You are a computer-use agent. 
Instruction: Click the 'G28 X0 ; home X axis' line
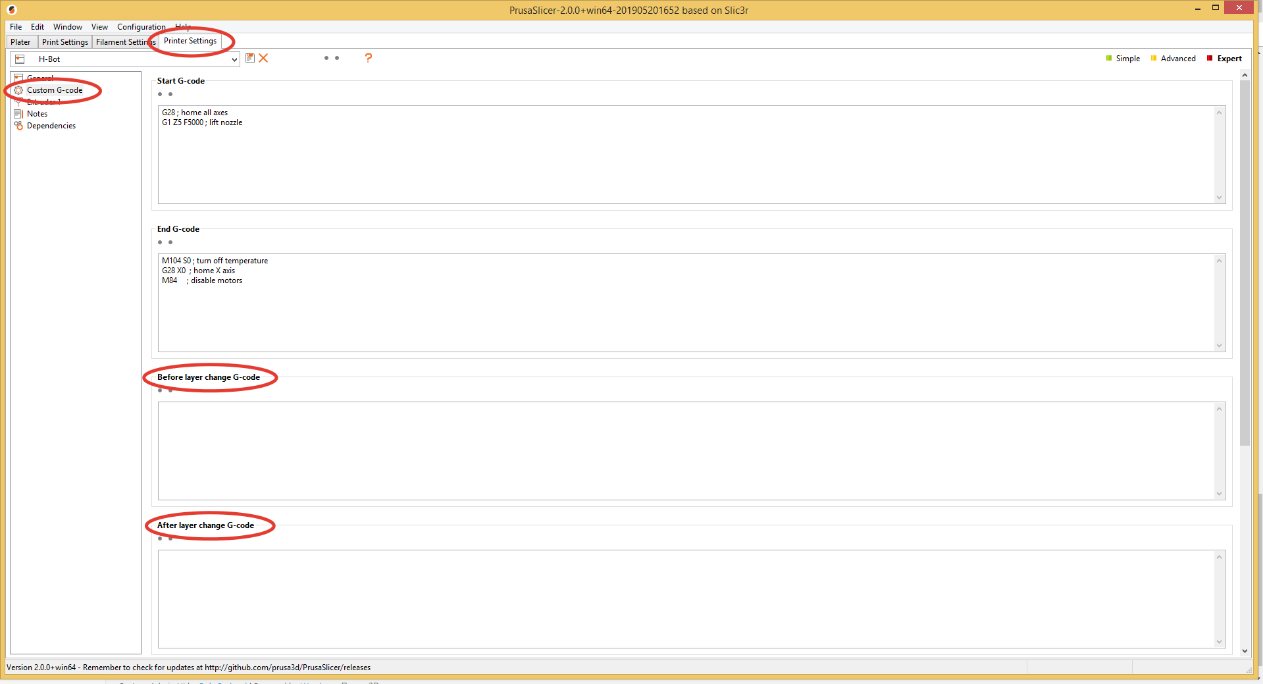click(x=199, y=271)
